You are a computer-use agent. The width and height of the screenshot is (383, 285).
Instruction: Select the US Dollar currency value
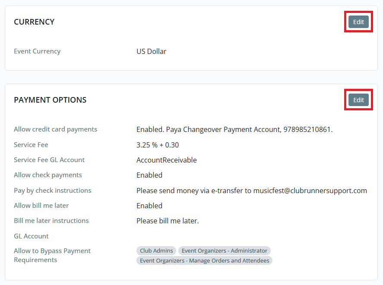click(x=151, y=51)
